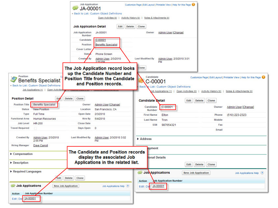This screenshot has height=208, width=278.
Task: Toggle the Travel Required checkbox
Action: pyautogui.click(x=36, y=128)
